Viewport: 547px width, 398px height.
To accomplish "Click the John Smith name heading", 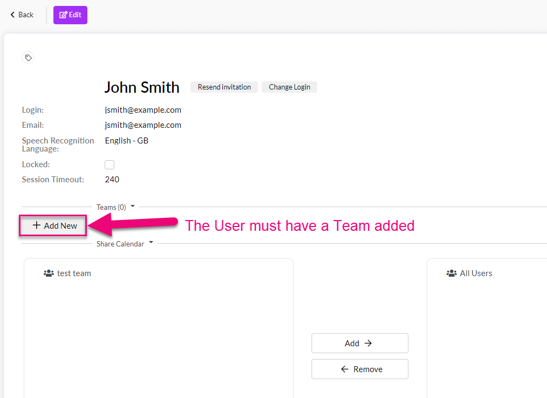I will pyautogui.click(x=142, y=87).
